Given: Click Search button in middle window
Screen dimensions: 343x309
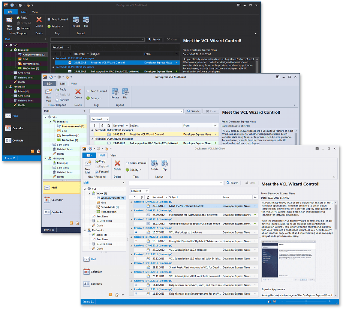Looking at the screenshot, I should point(193,111).
